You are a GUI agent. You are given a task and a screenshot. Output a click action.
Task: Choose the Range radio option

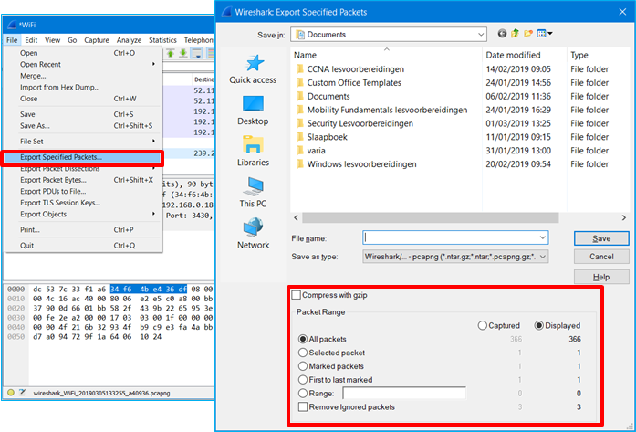click(303, 394)
